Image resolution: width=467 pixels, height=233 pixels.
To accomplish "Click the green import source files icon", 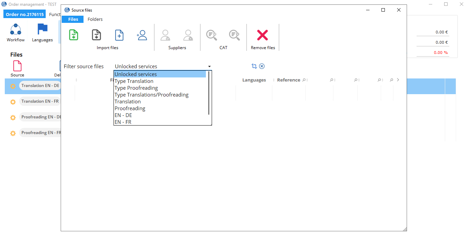I will (73, 35).
